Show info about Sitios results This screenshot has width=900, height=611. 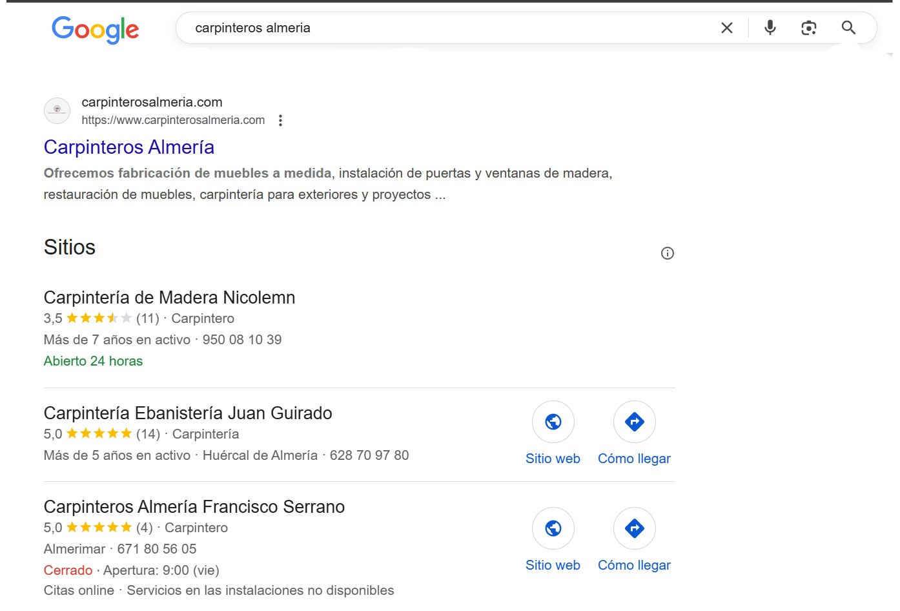click(668, 253)
